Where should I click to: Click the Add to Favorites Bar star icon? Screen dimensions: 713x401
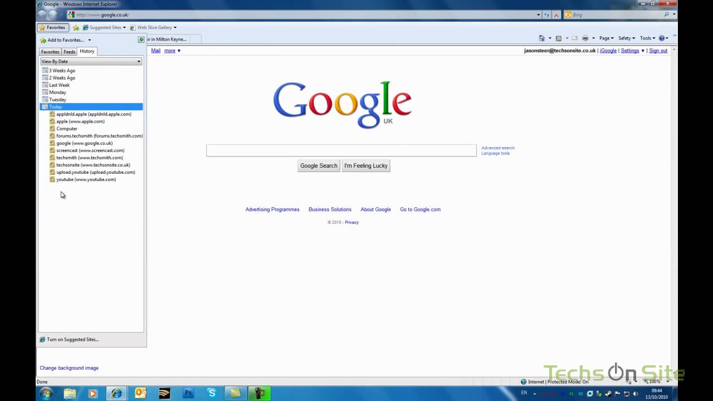76,27
